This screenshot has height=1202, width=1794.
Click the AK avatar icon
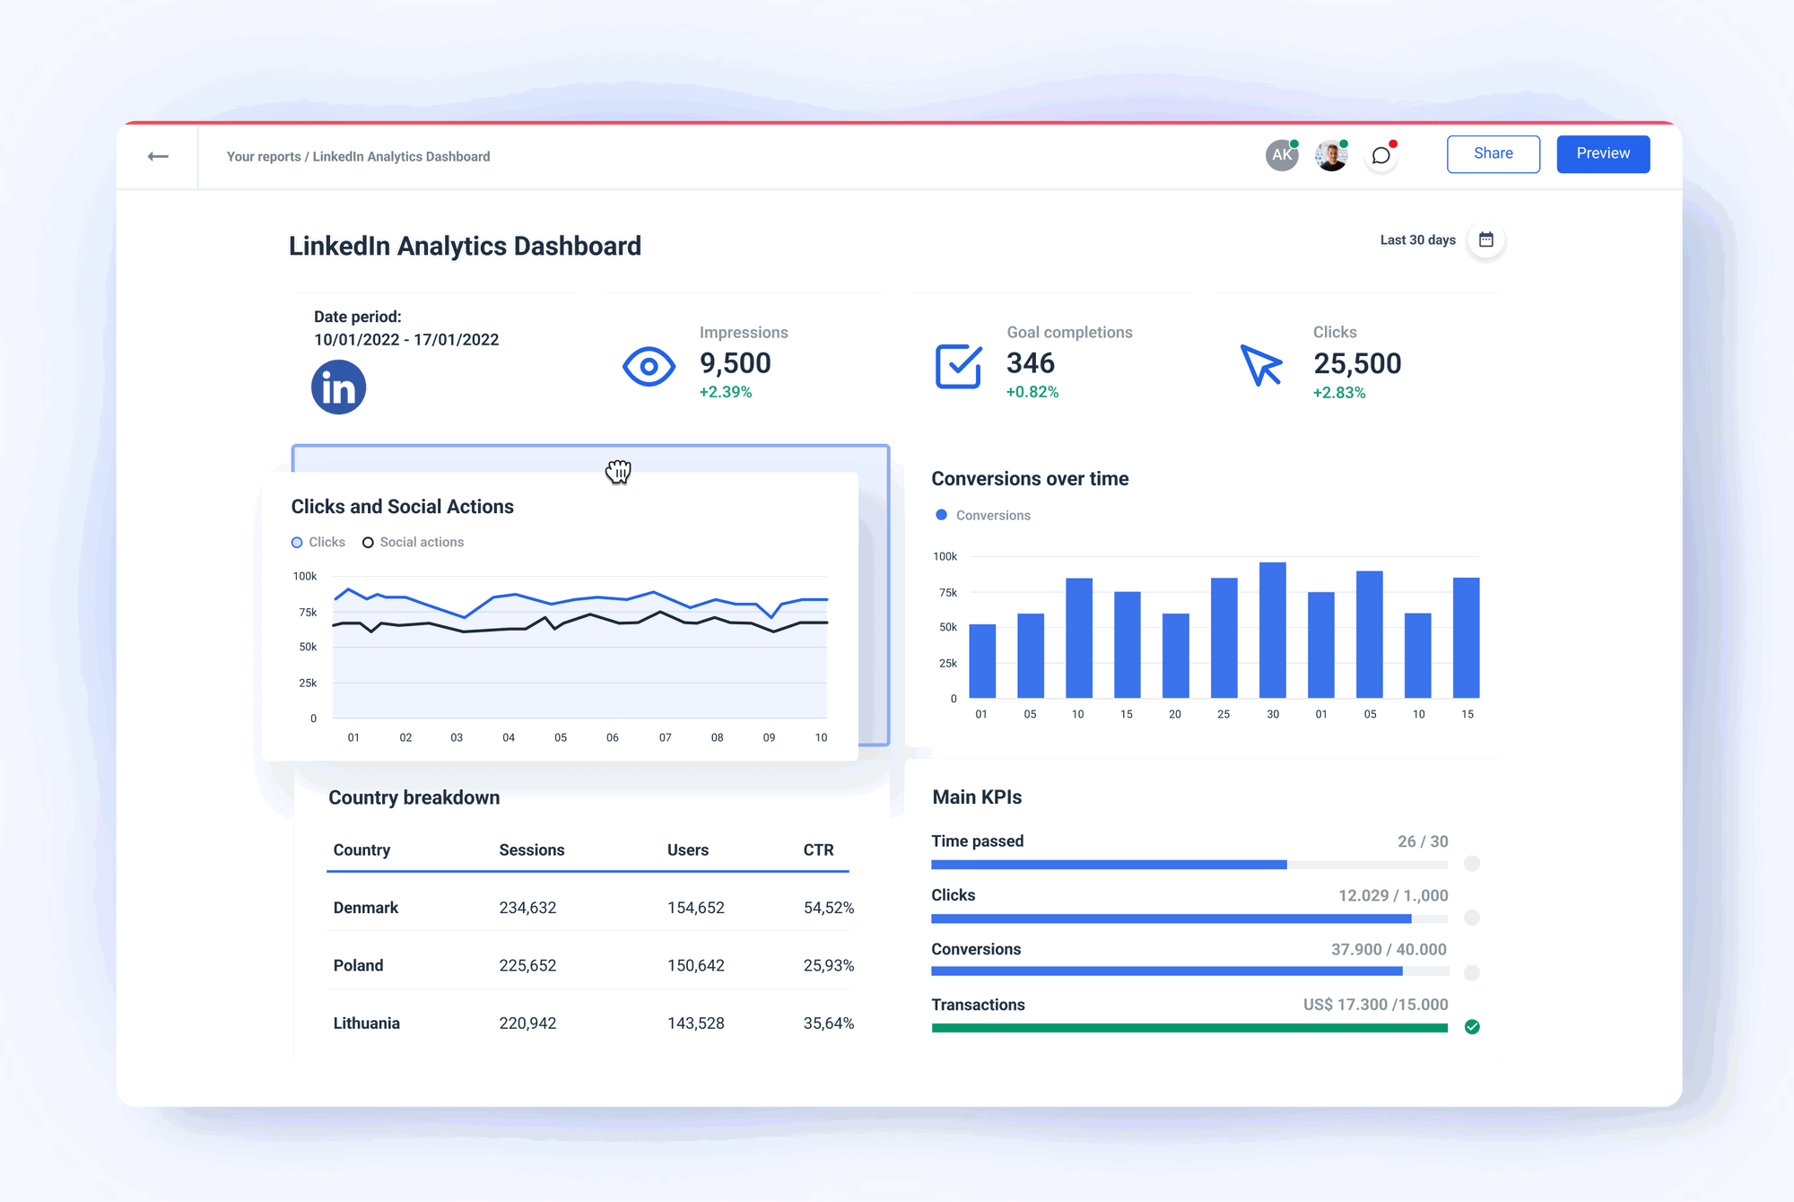pos(1282,154)
